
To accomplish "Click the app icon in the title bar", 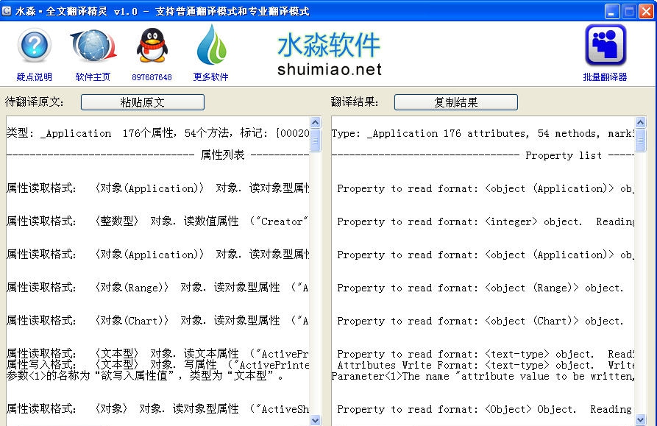I will coord(7,11).
